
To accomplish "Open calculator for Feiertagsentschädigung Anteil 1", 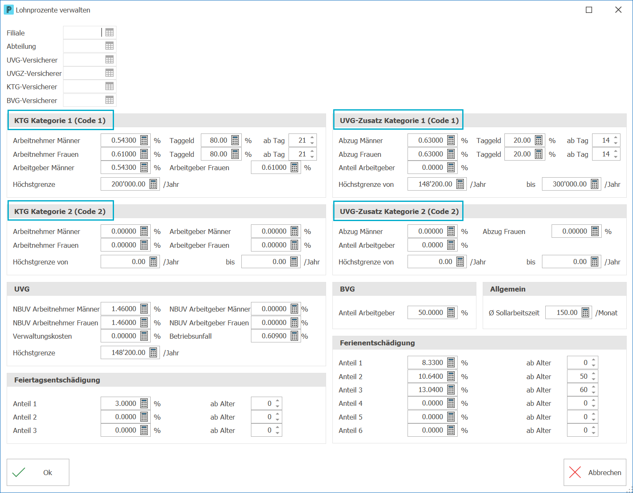I will point(144,404).
